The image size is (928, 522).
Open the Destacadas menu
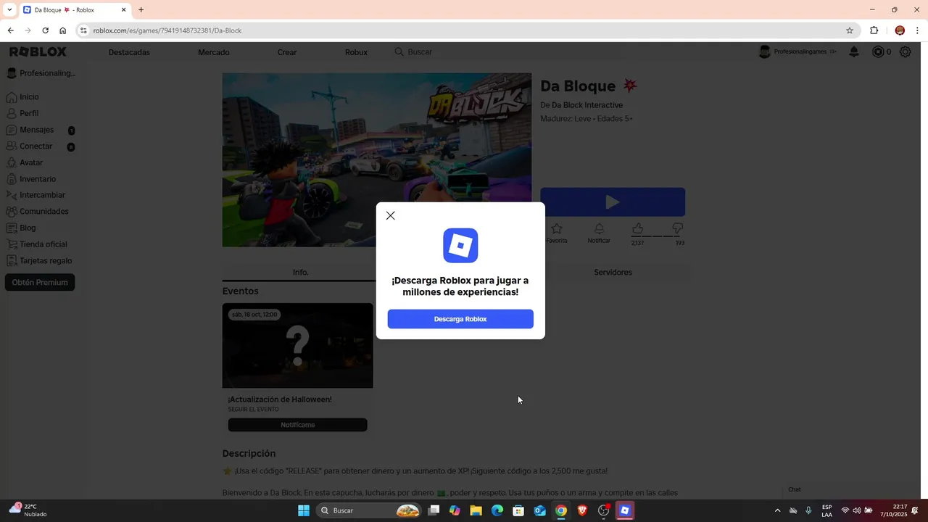[x=129, y=52]
